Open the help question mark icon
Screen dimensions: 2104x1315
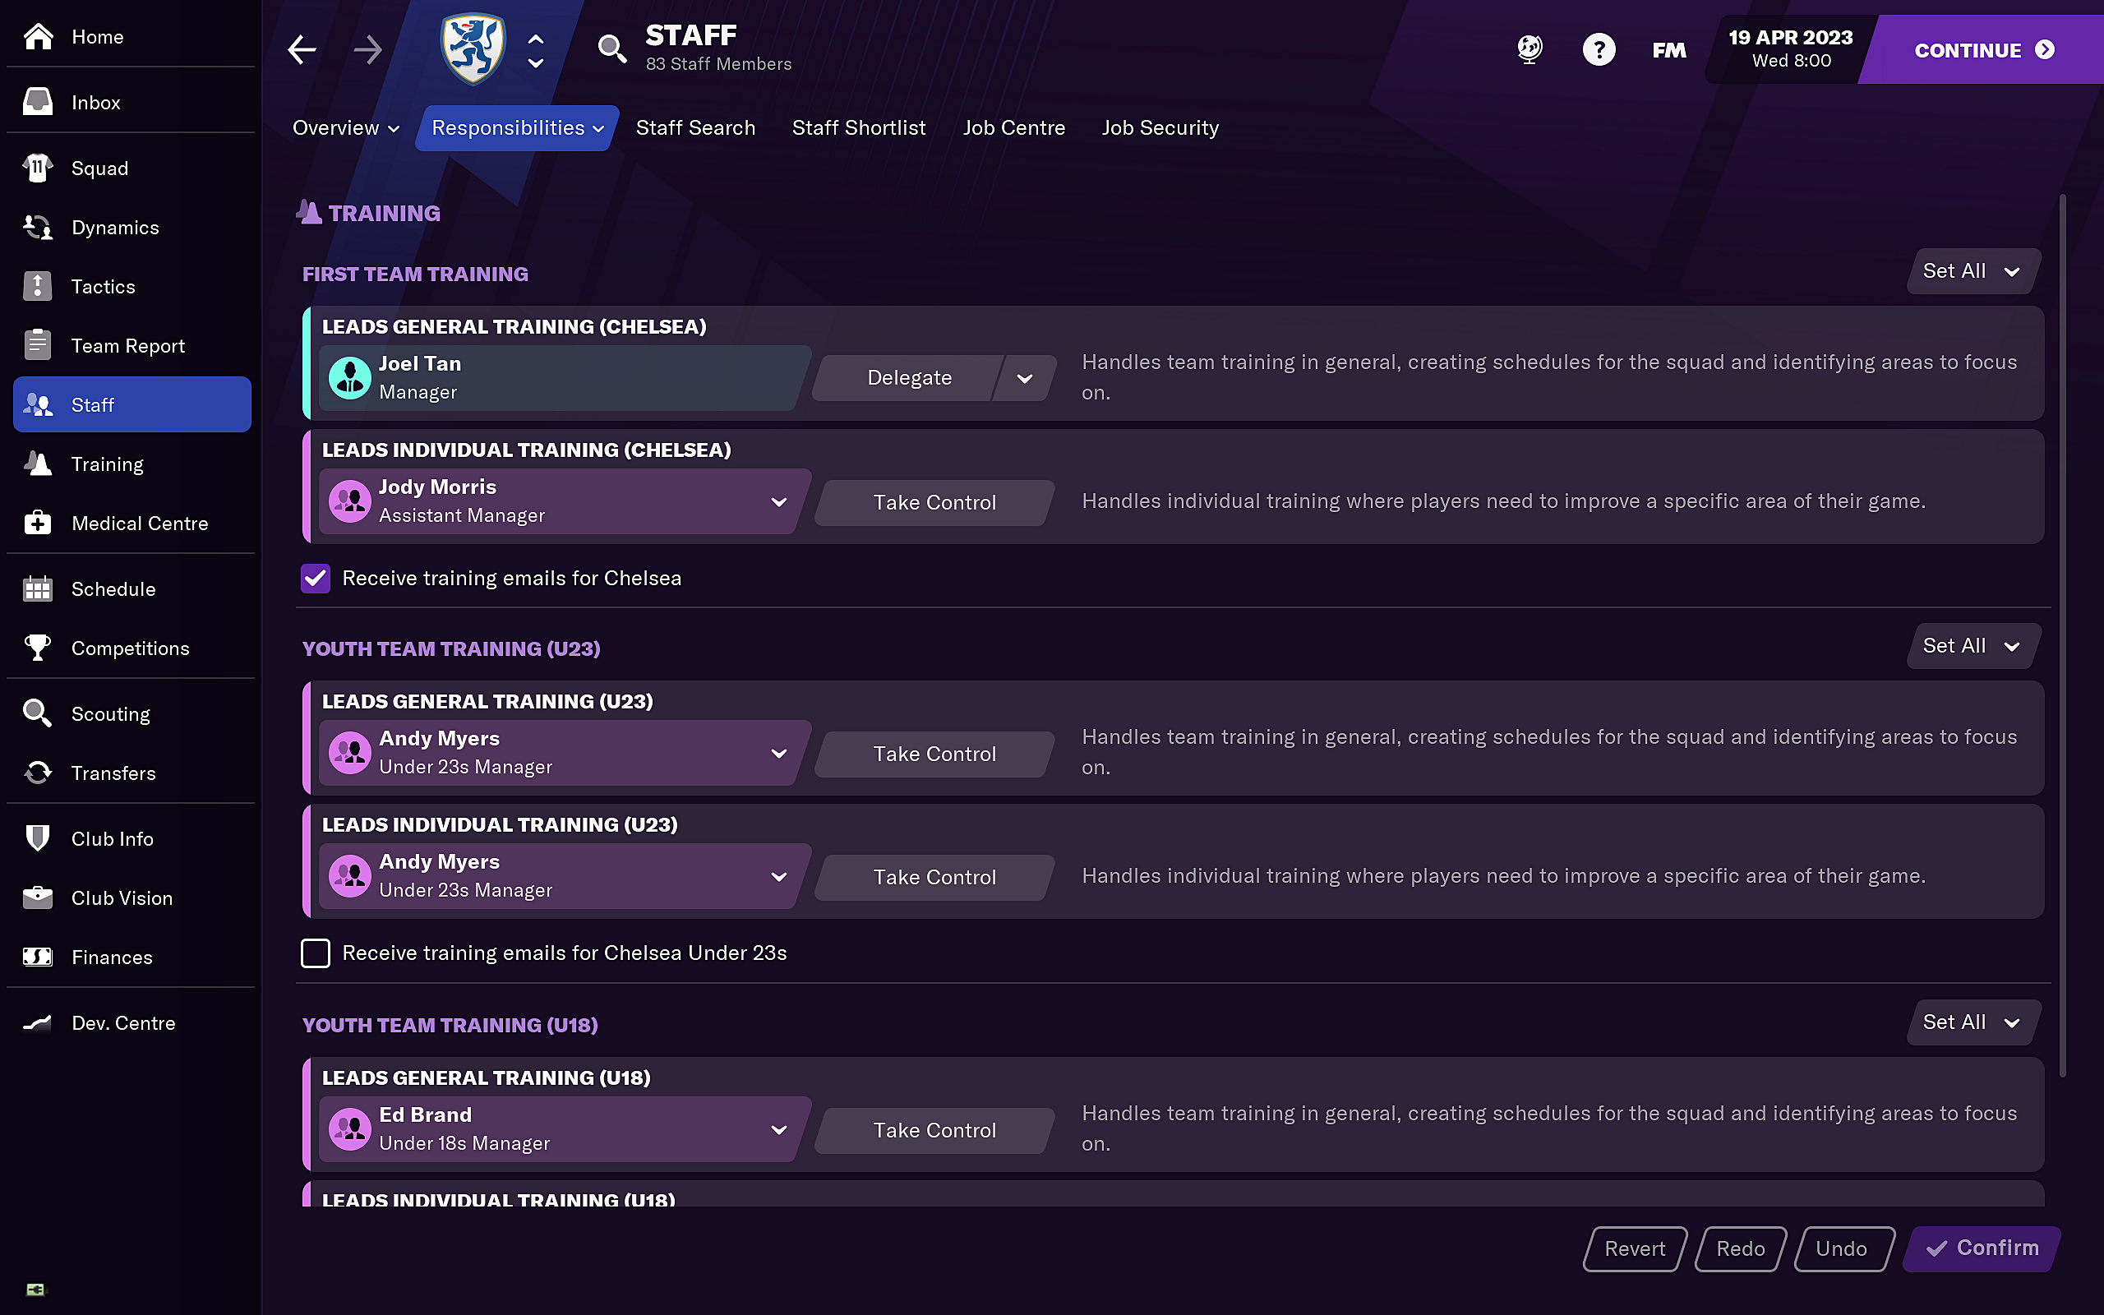point(1598,49)
